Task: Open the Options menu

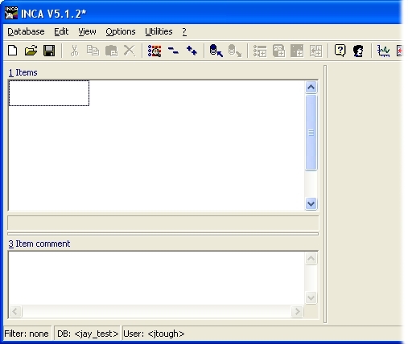Action: 121,31
